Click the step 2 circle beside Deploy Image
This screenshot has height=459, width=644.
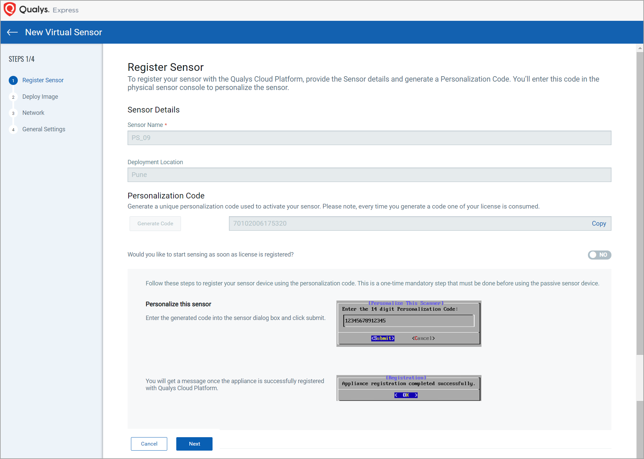[x=13, y=97]
